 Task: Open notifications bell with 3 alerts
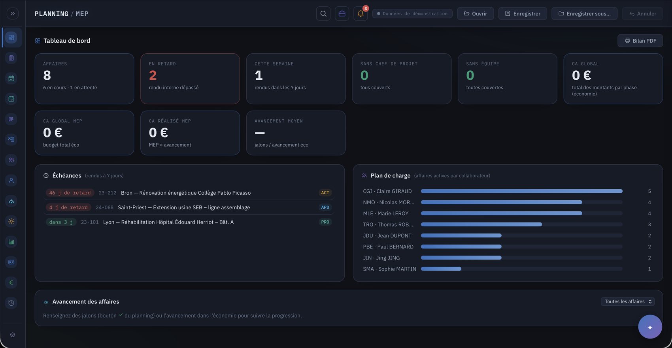pyautogui.click(x=361, y=13)
